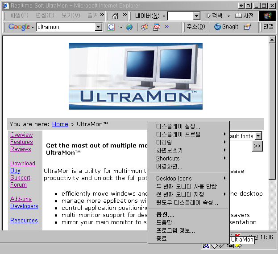
Task: Open the 검색 button dropdown arrow
Action: 228,16
